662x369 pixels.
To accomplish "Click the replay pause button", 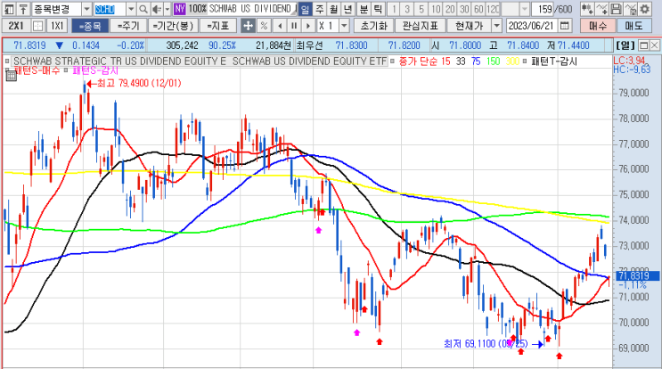I will 294,26.
